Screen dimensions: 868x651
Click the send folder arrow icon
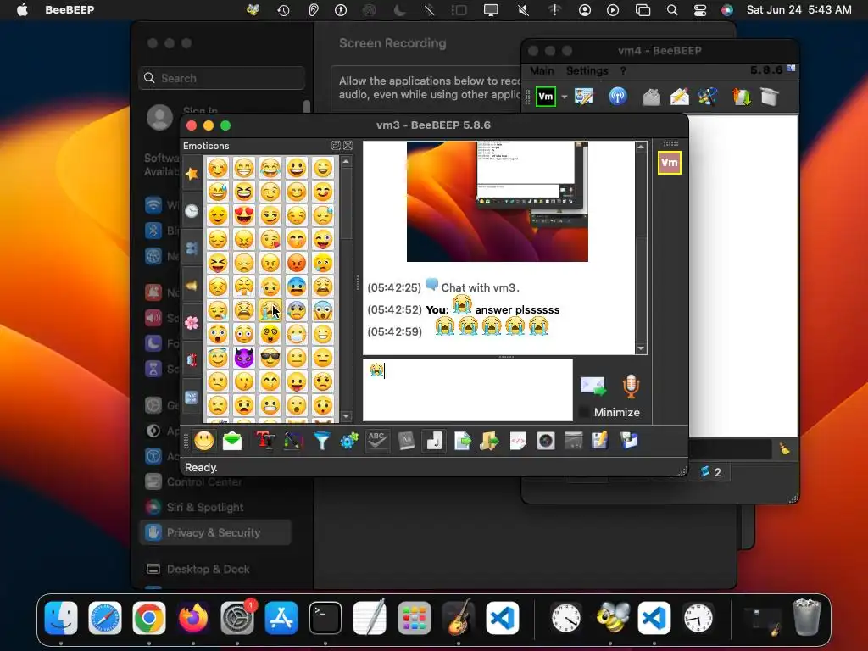[489, 441]
